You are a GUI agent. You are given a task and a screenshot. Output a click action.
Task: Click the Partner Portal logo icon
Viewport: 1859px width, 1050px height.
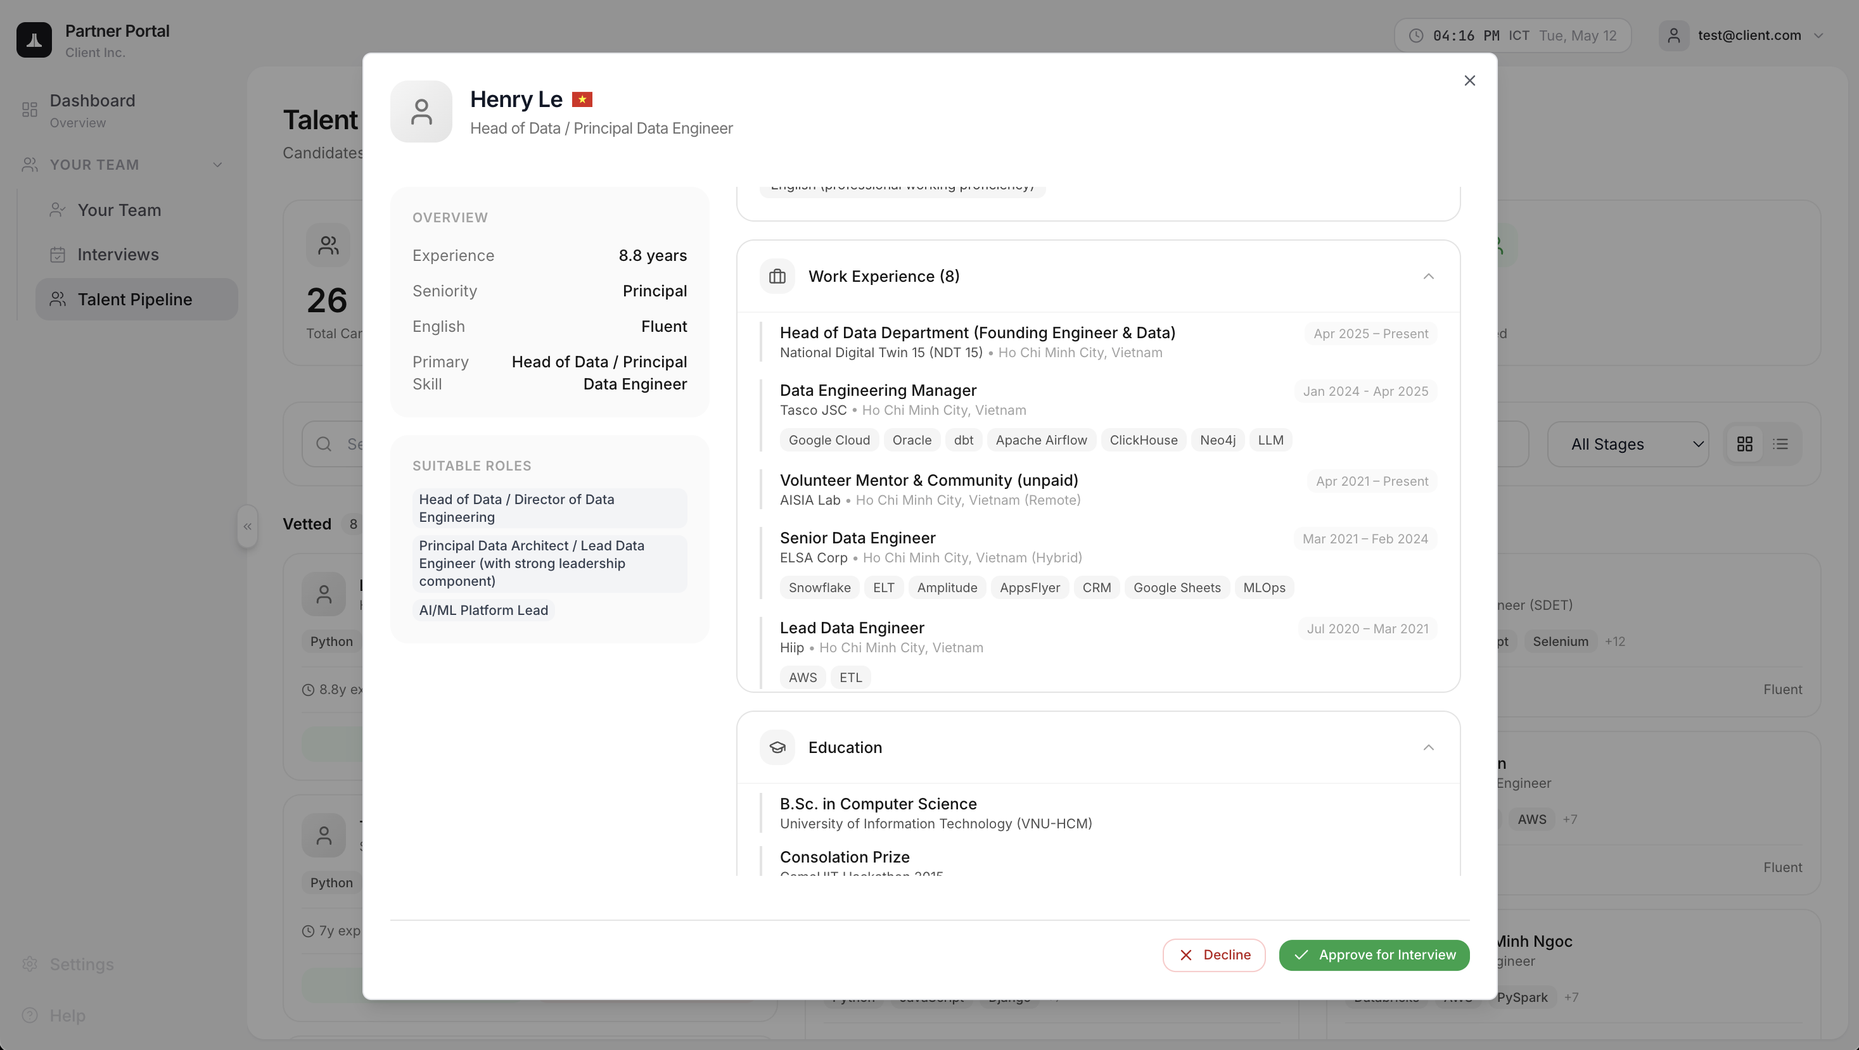34,40
